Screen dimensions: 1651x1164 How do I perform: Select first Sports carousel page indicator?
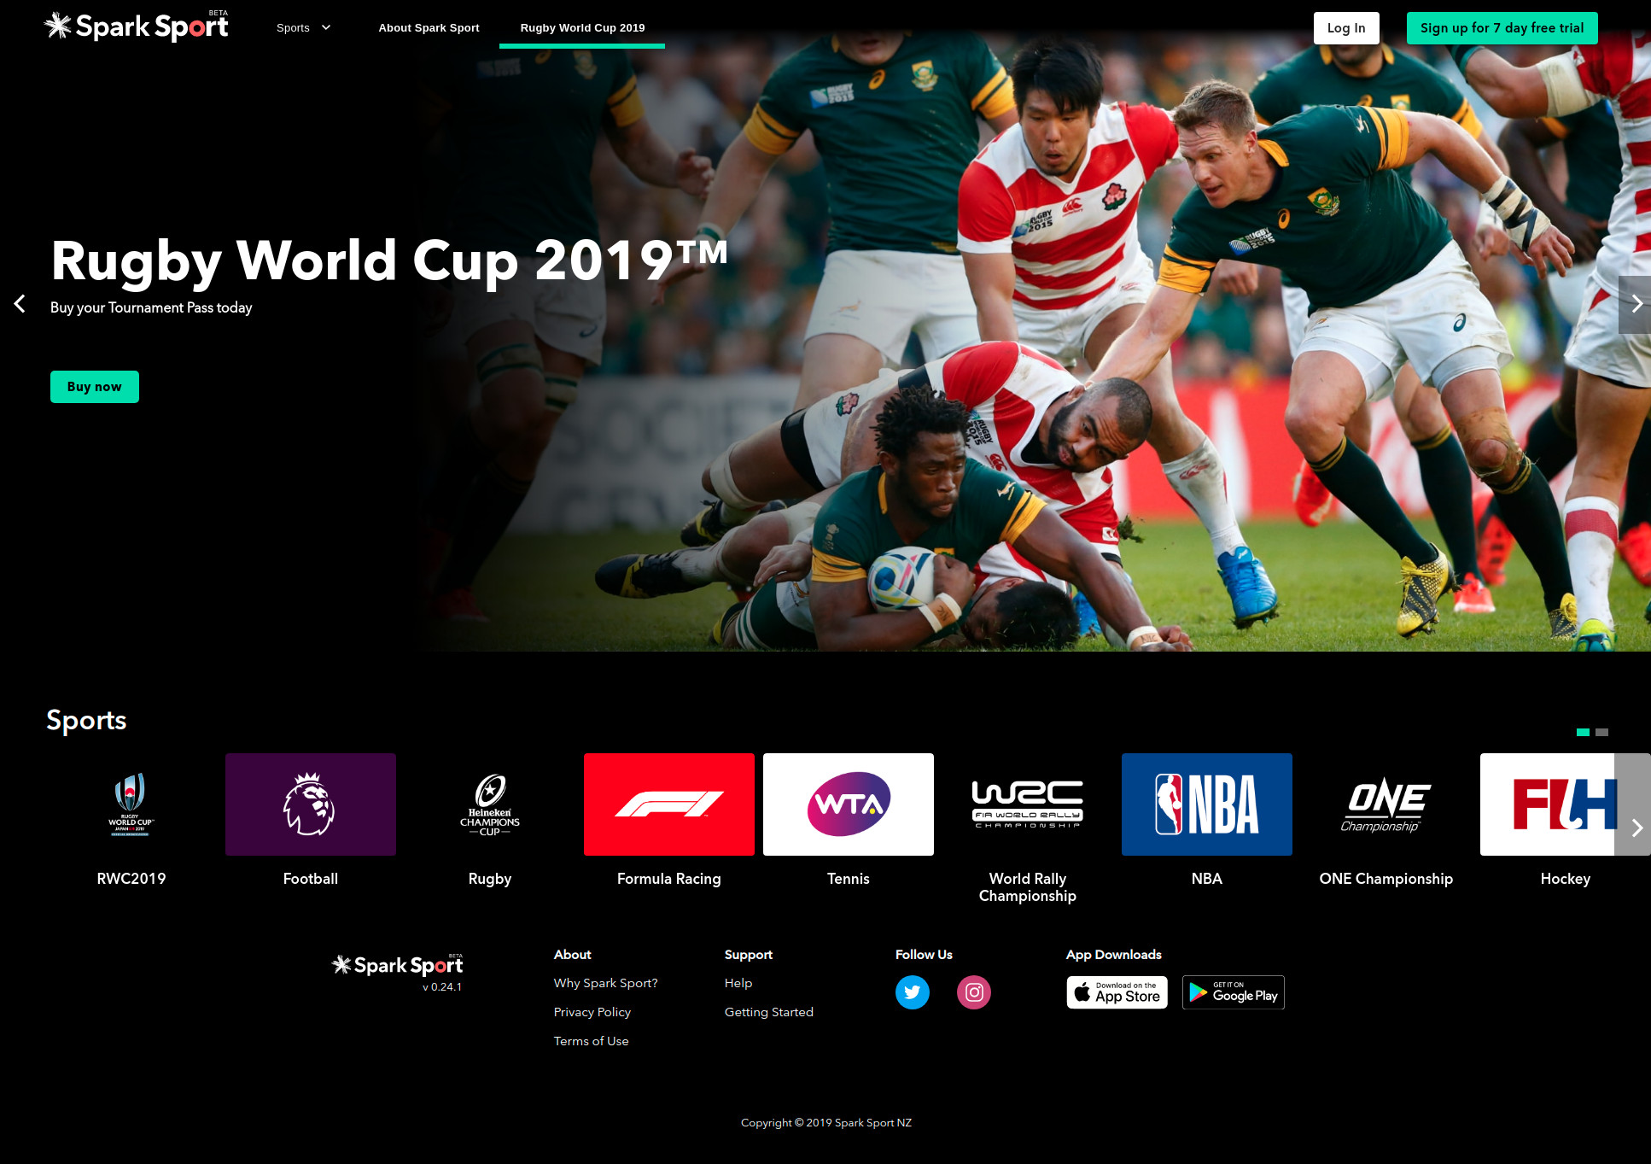pyautogui.click(x=1583, y=732)
